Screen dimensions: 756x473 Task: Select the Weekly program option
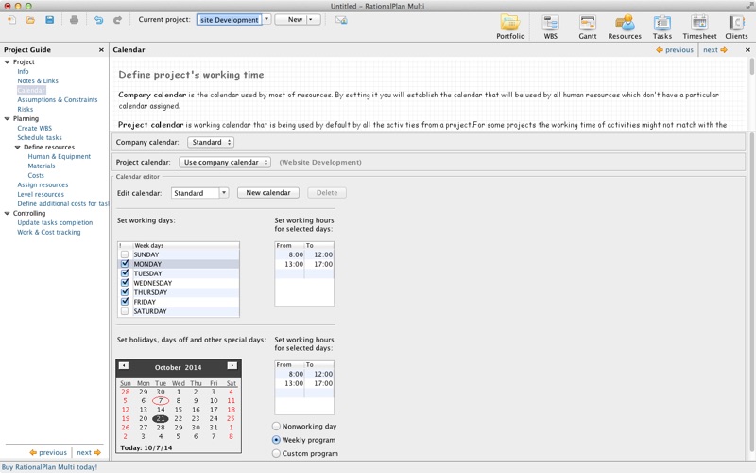point(276,440)
